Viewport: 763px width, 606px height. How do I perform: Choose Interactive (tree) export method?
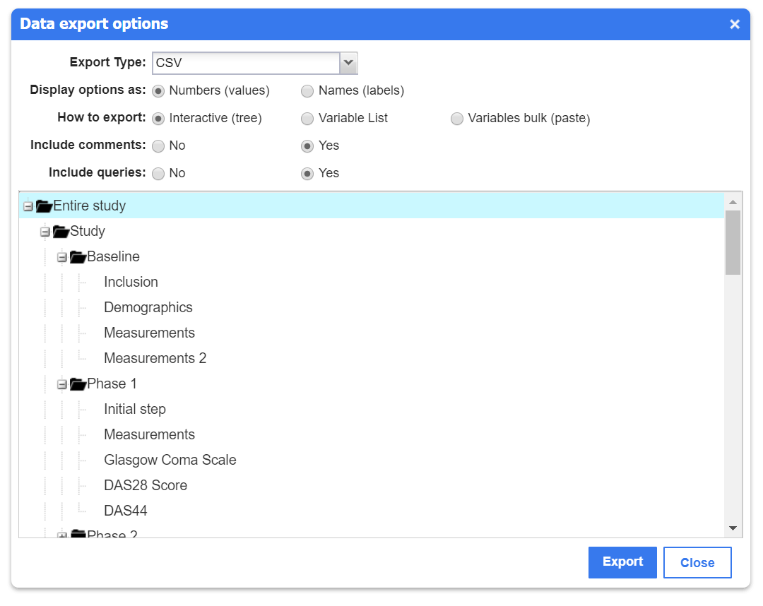point(158,119)
